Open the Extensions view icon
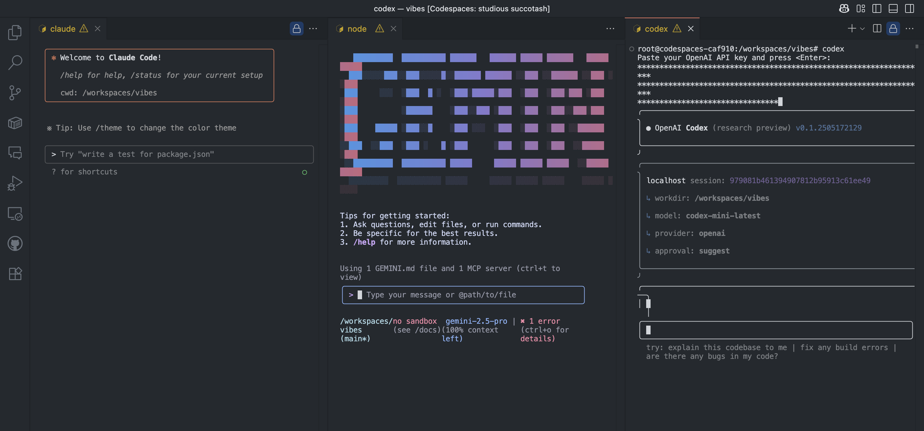 (x=15, y=274)
